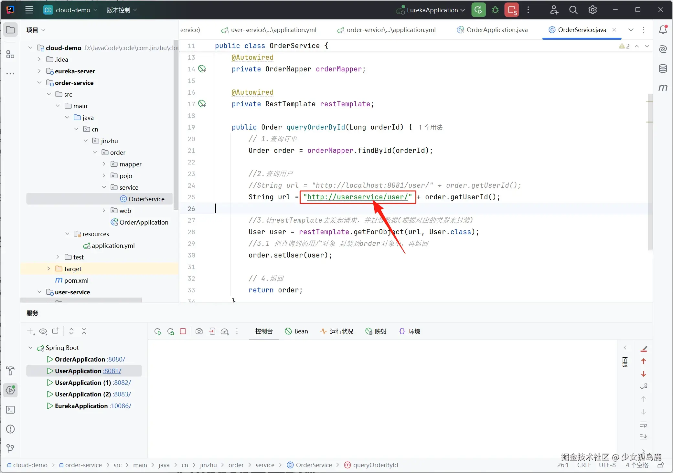Toggle the Project tool window folder icon
Screen dimensions: 673x473
[10, 30]
